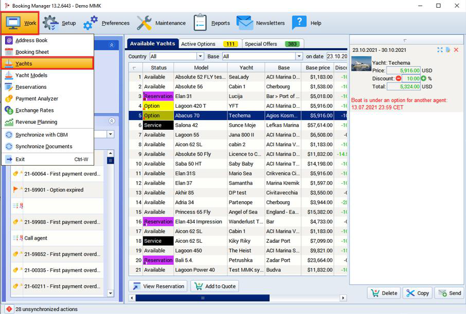466x314 pixels.
Task: Sort by the Model column header
Action: click(x=201, y=68)
